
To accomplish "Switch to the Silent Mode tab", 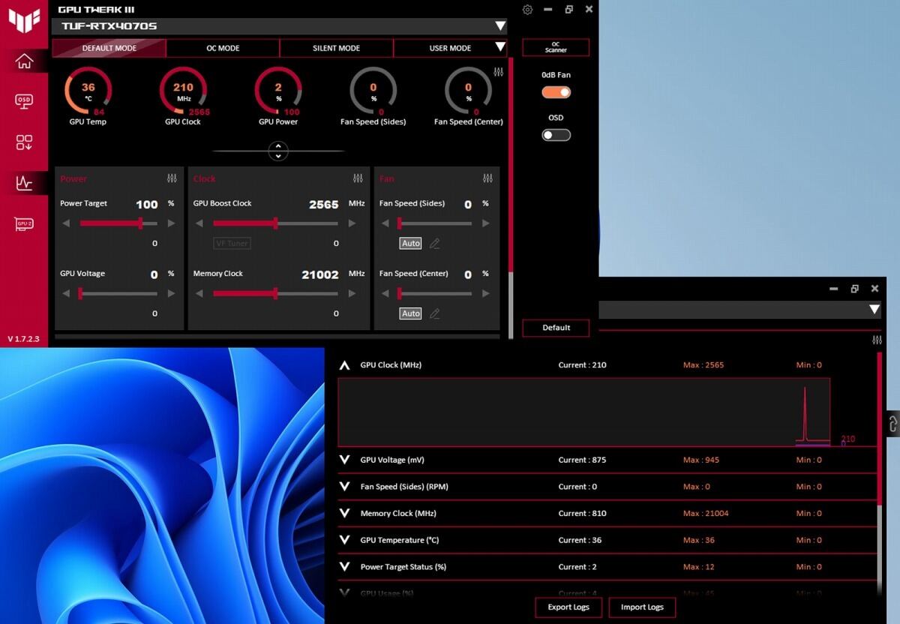I will [336, 48].
